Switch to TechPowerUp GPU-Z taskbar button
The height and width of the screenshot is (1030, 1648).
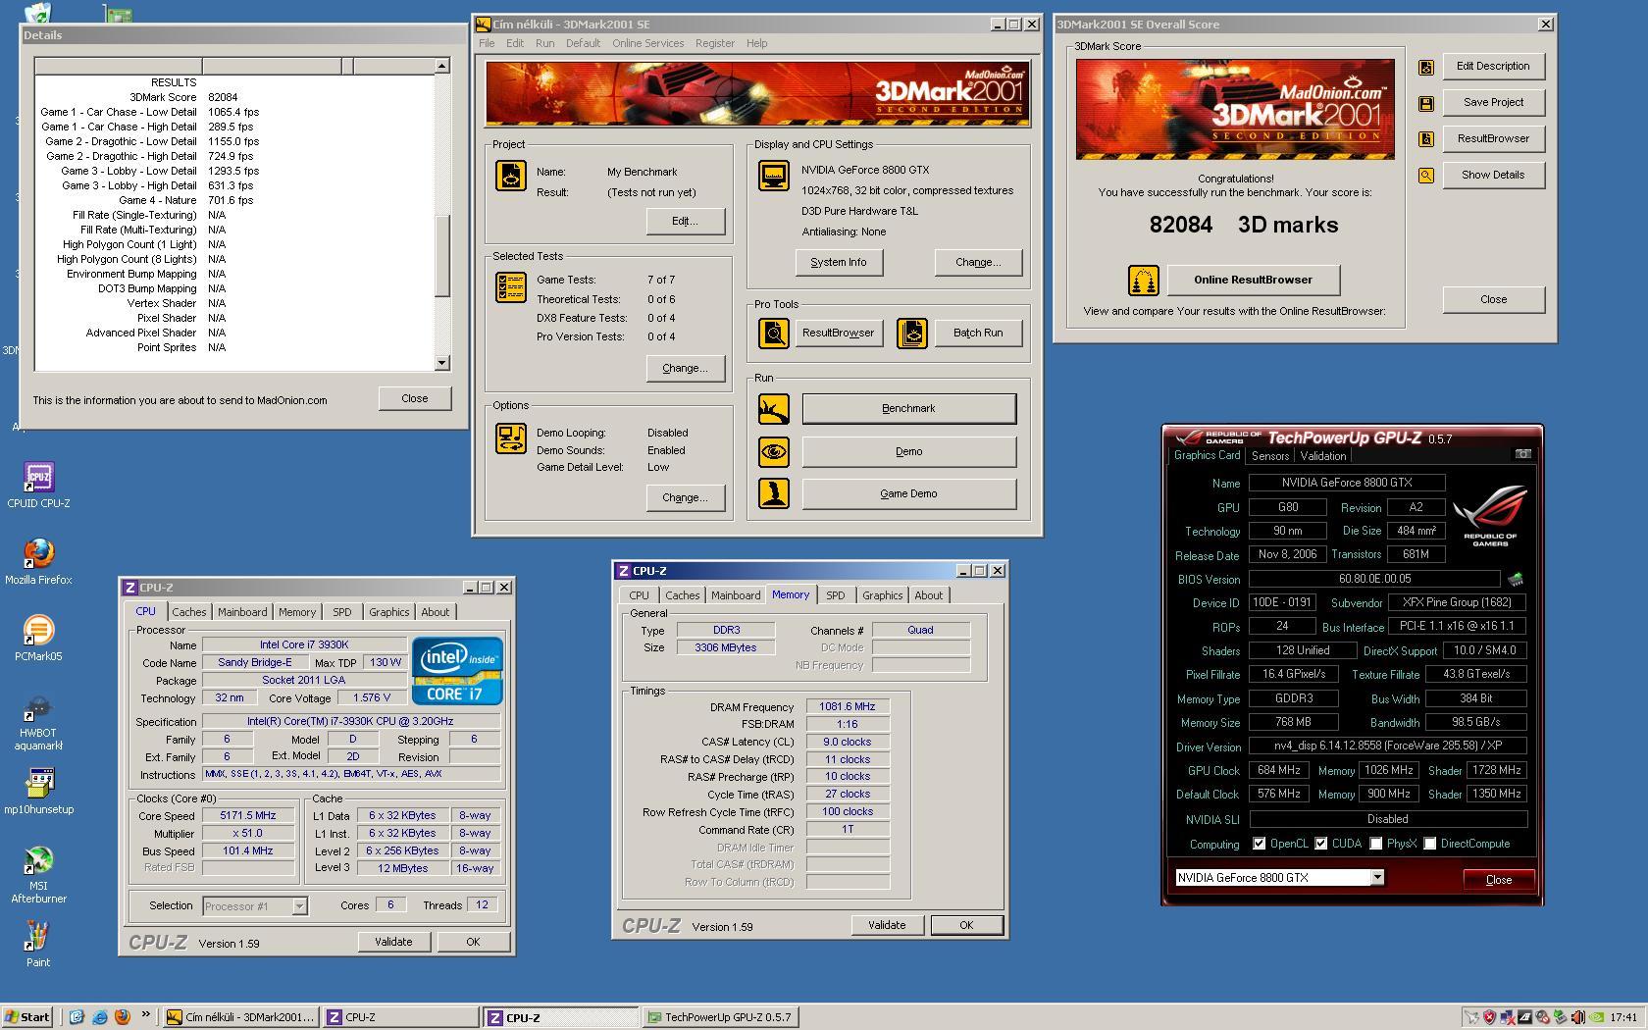[719, 1017]
